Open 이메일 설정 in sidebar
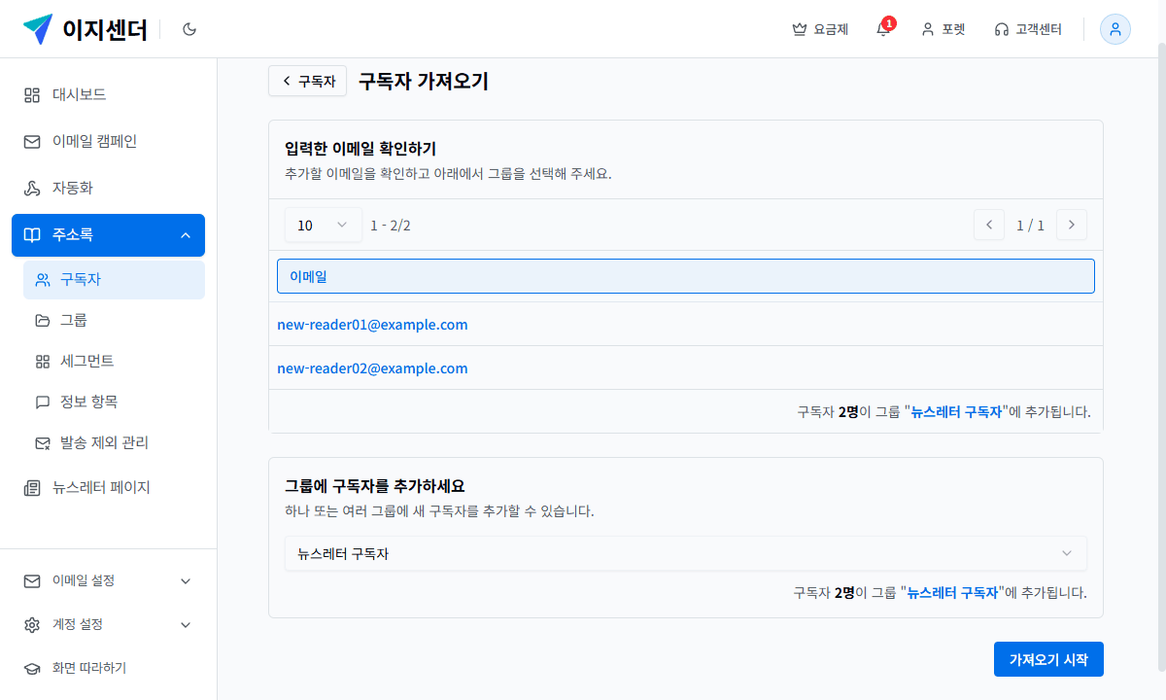This screenshot has width=1166, height=700. point(109,580)
